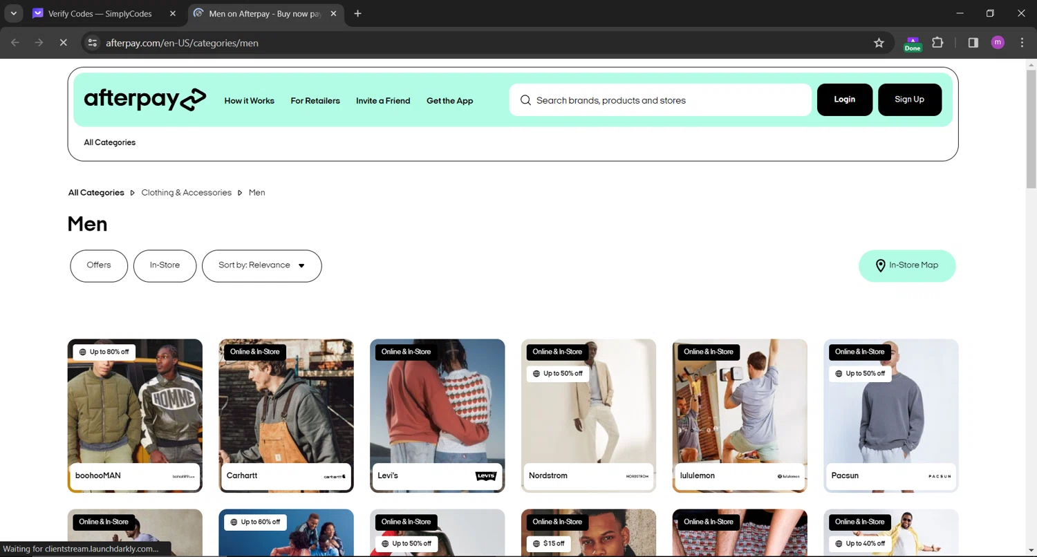The height and width of the screenshot is (557, 1037).
Task: View site information icon in address bar
Action: [x=92, y=43]
